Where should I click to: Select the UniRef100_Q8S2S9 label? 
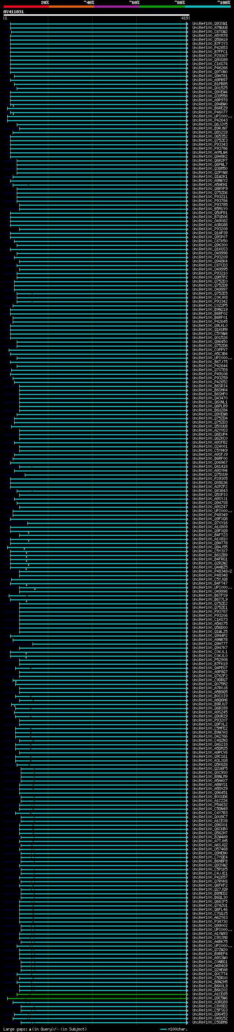210,132
